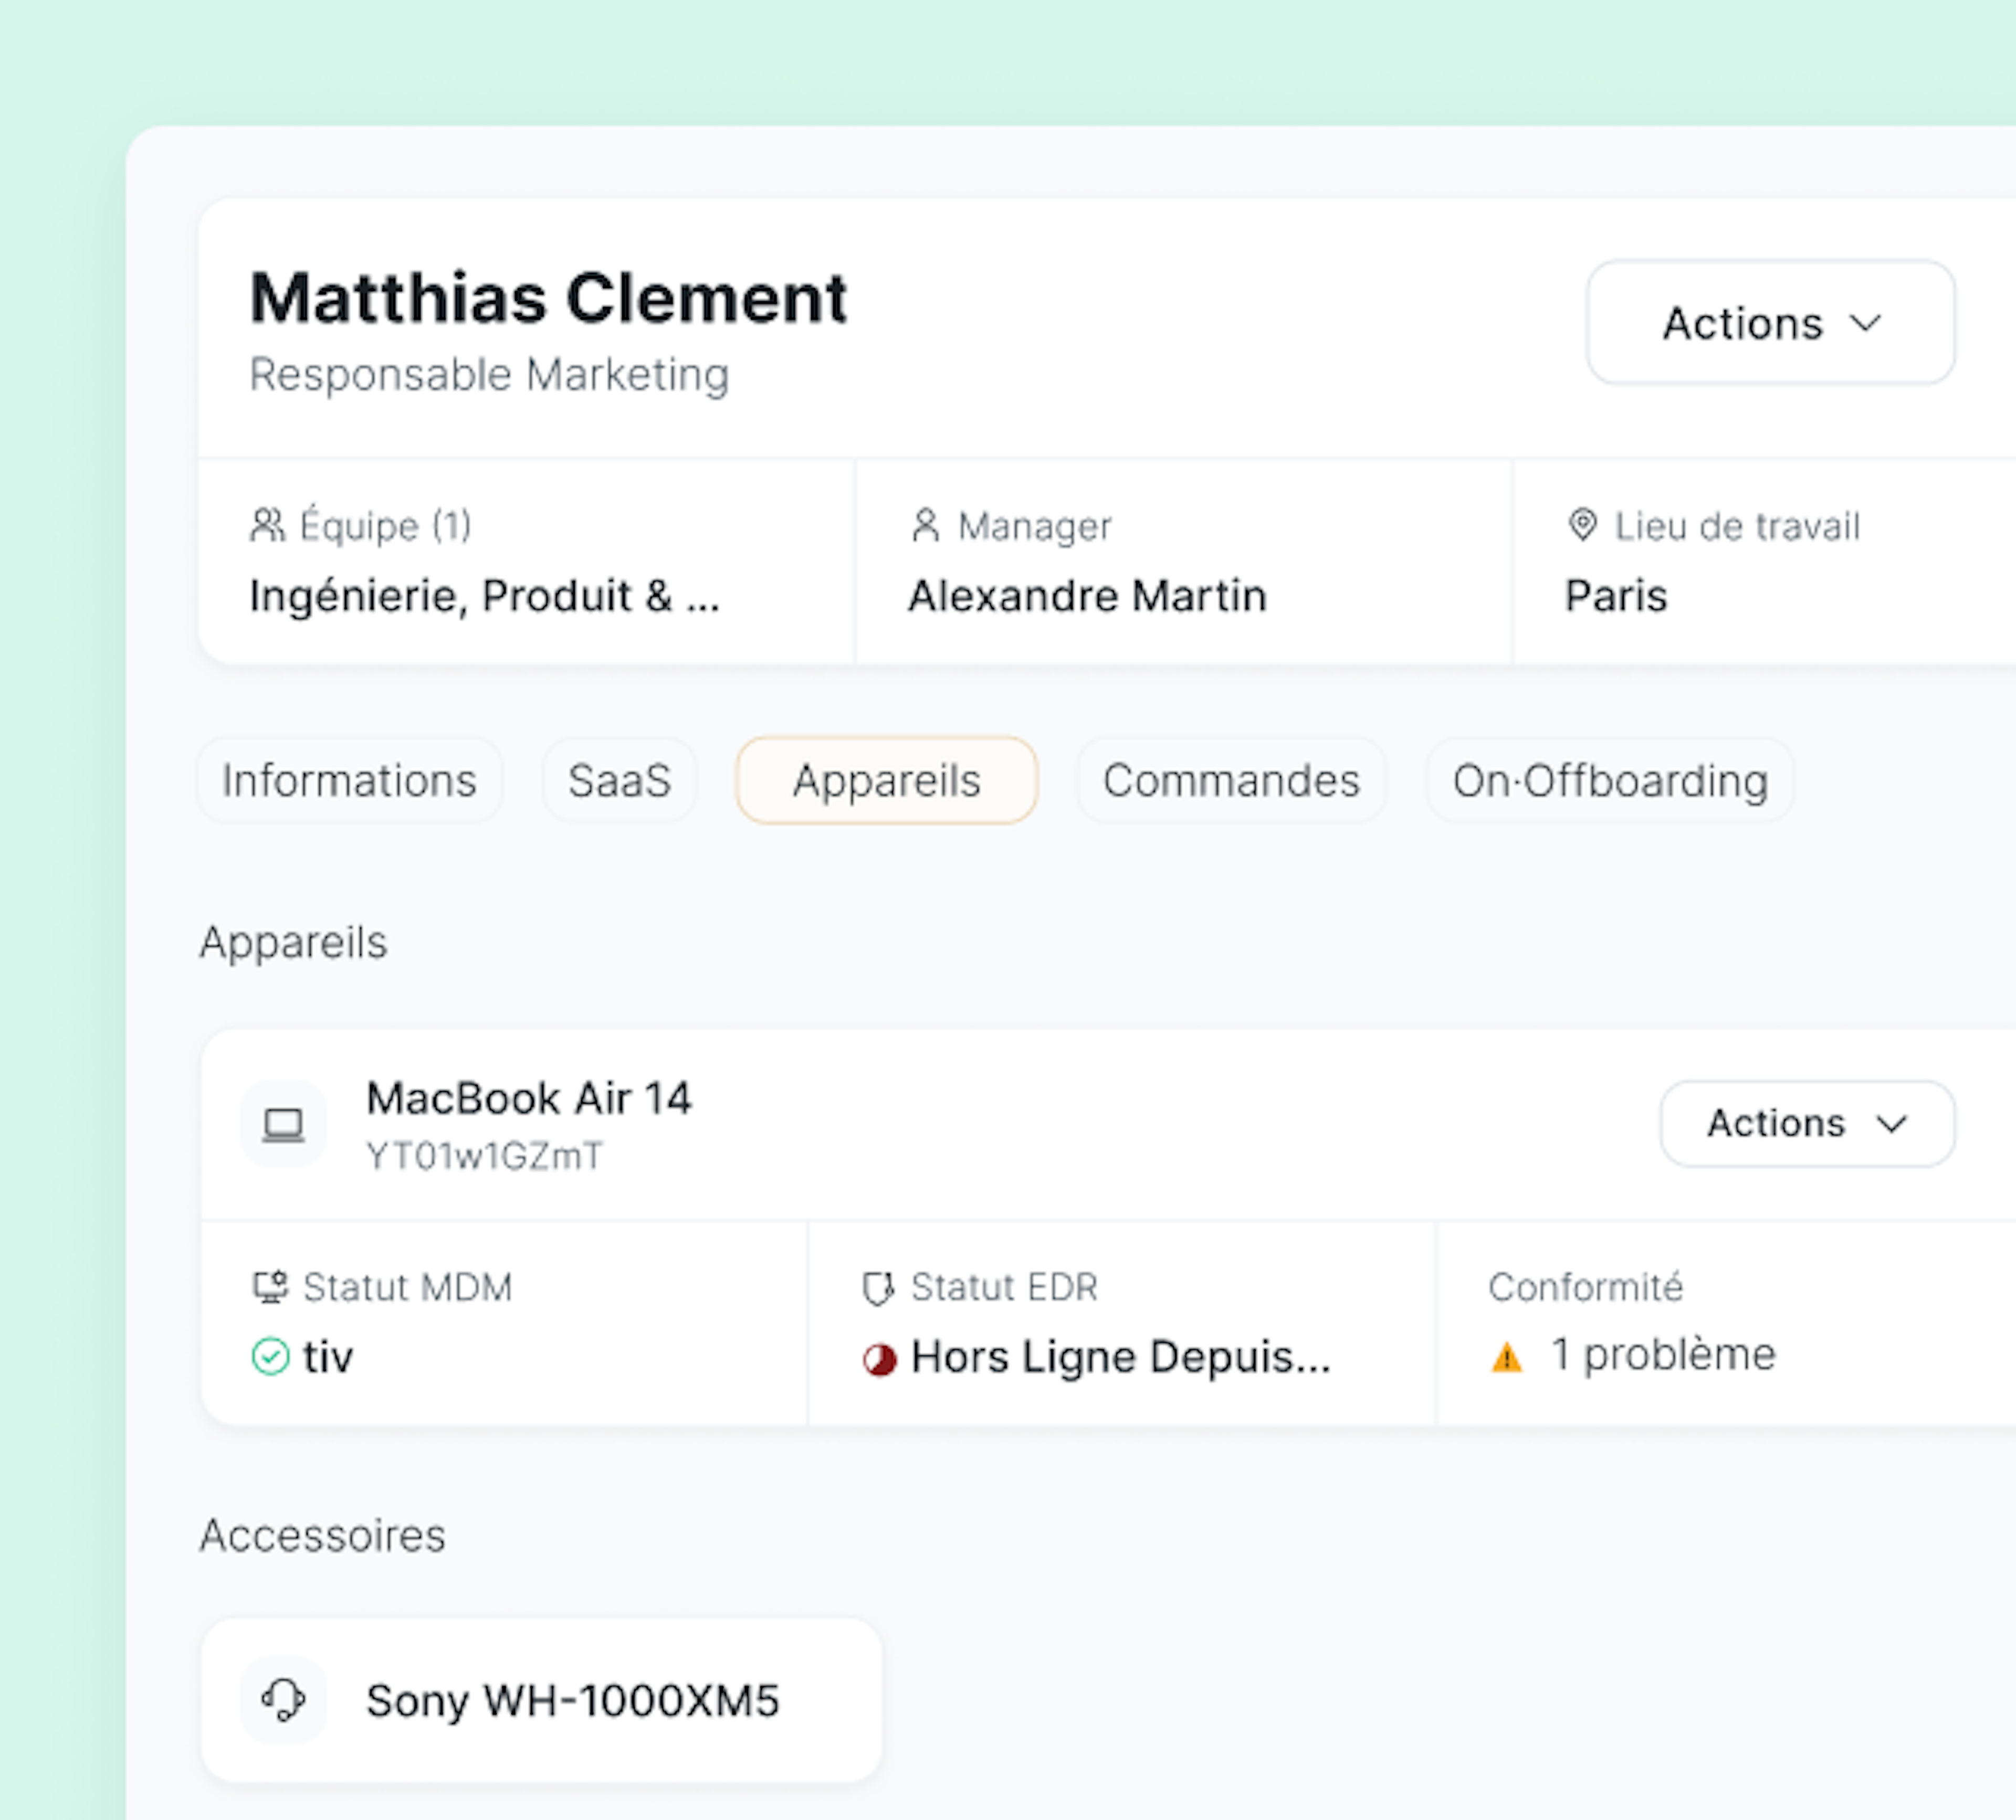2016x1820 pixels.
Task: Click the team people icon next to Équipe
Action: 267,525
